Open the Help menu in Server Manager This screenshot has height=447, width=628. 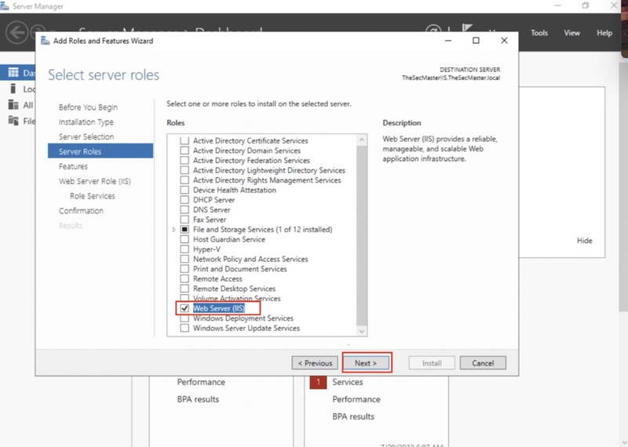604,33
